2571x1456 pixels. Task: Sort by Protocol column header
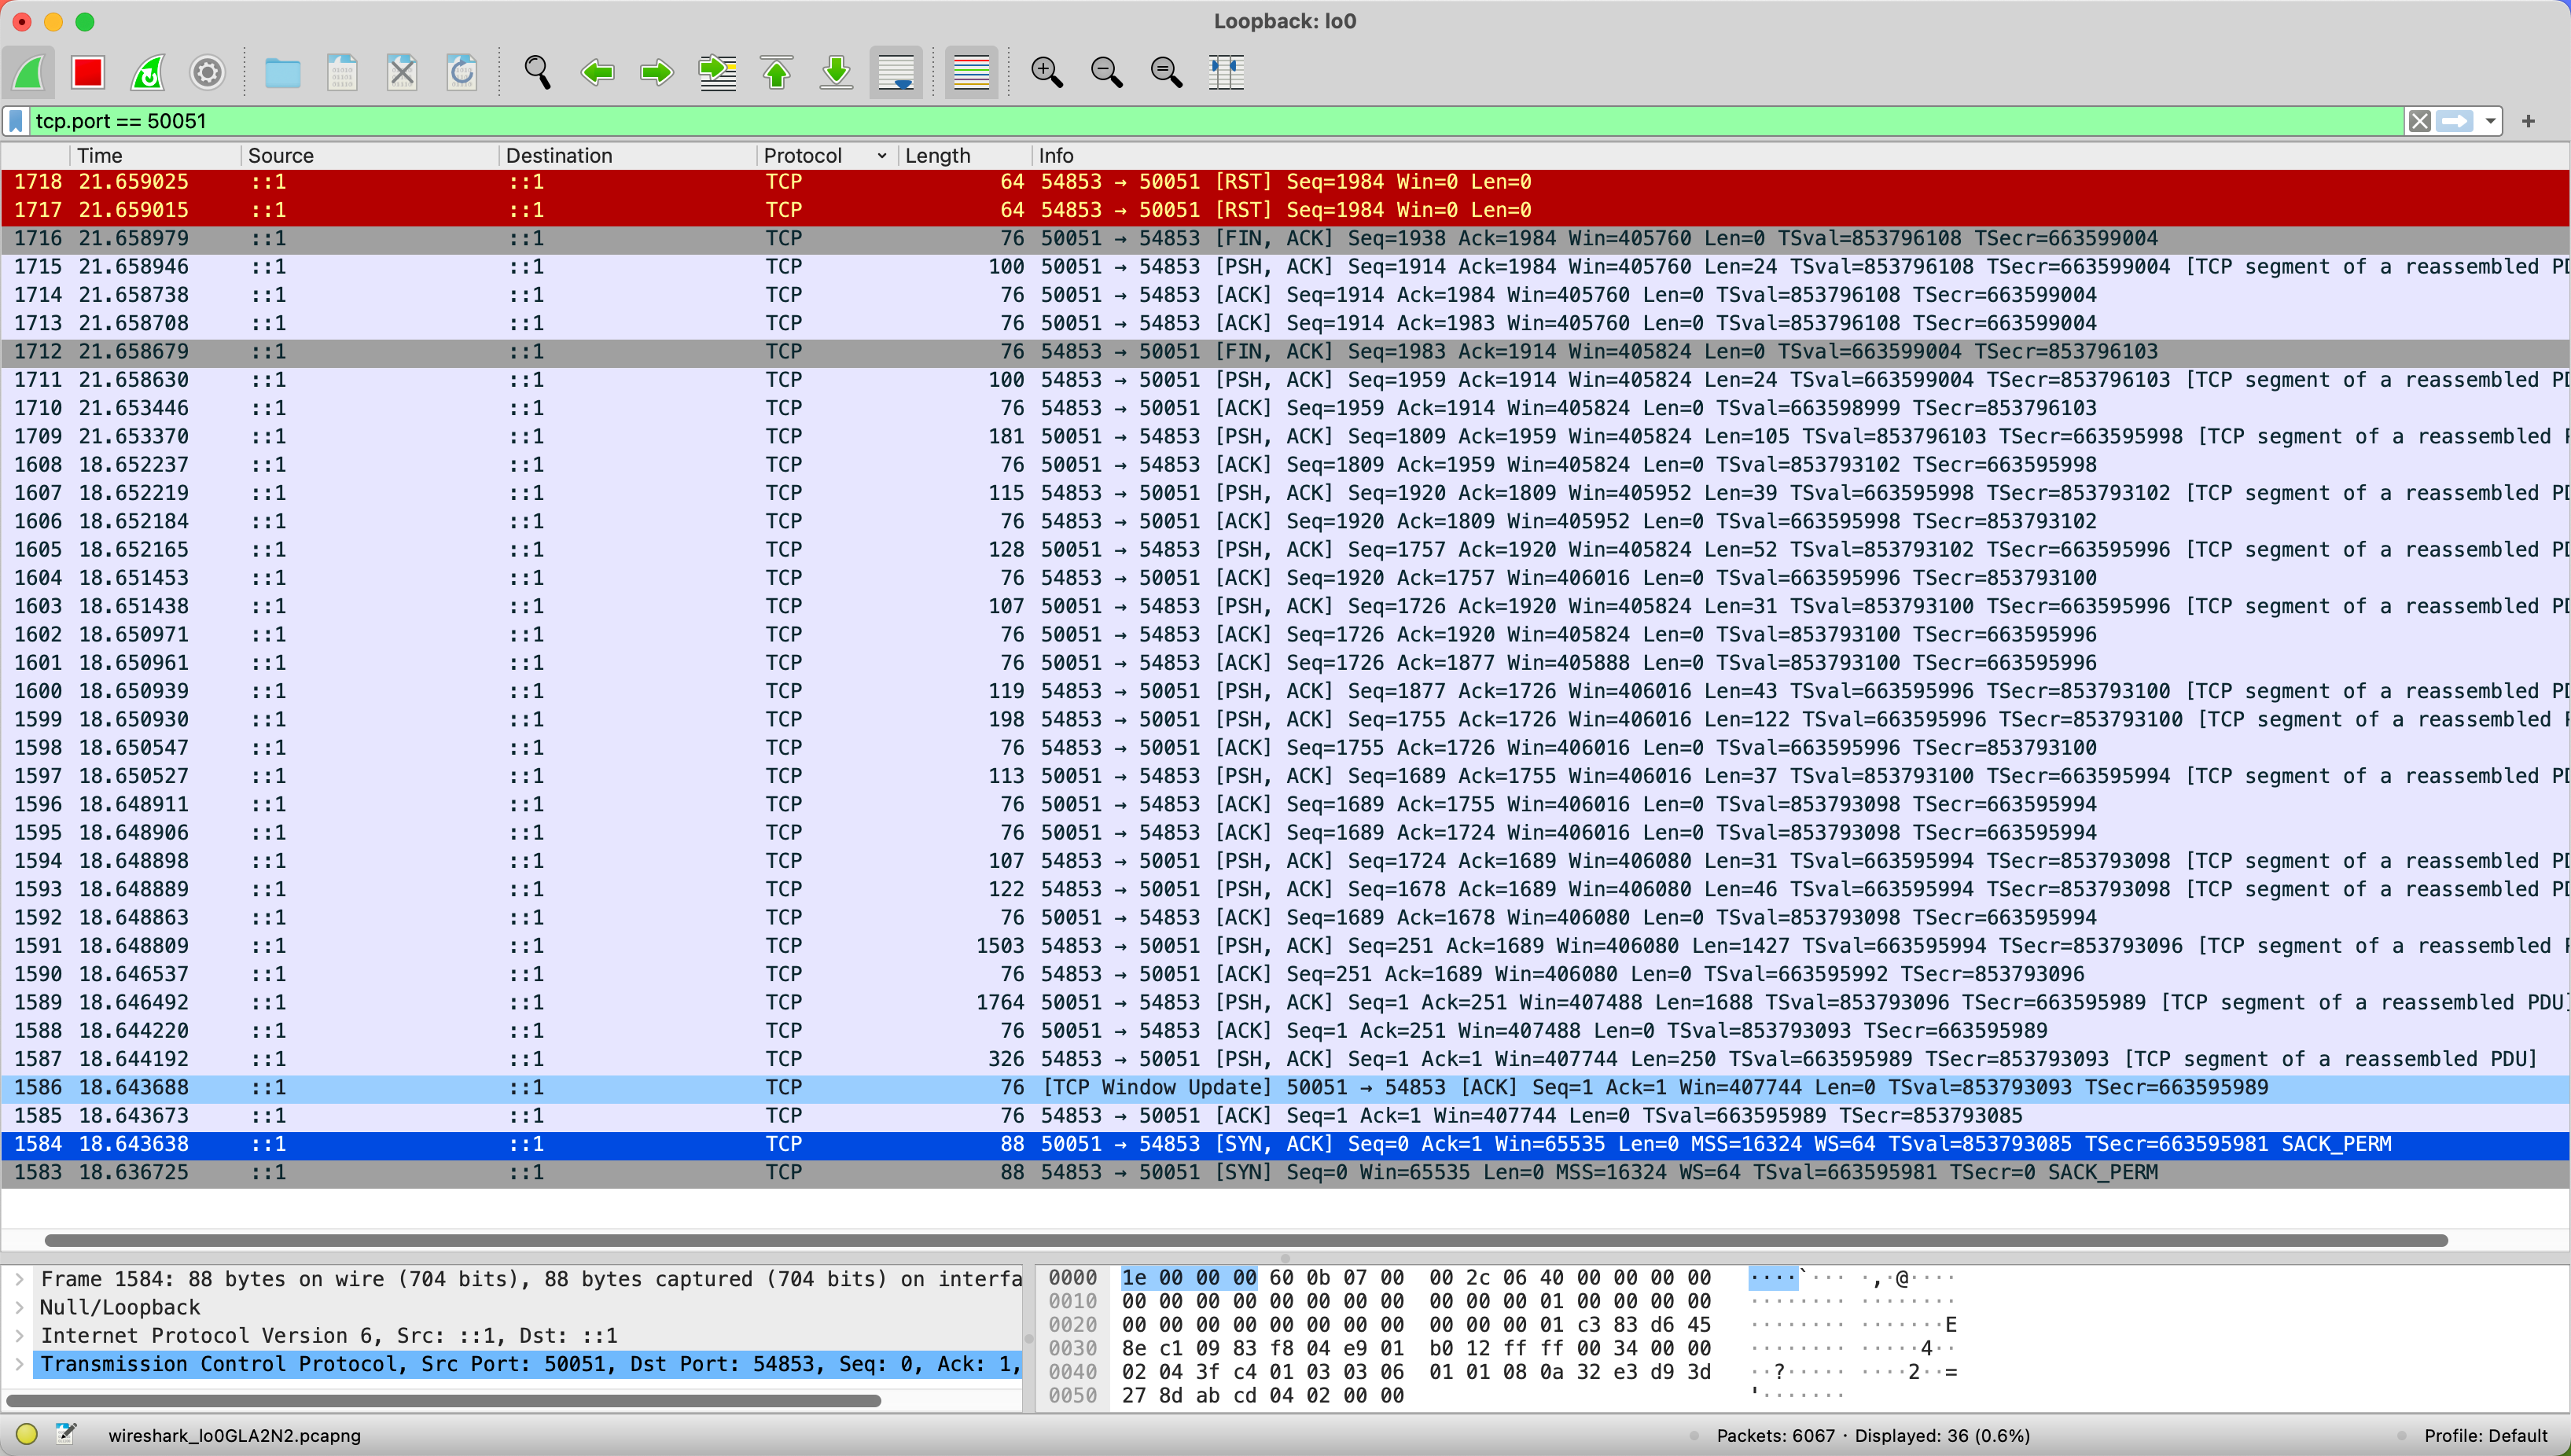point(826,156)
